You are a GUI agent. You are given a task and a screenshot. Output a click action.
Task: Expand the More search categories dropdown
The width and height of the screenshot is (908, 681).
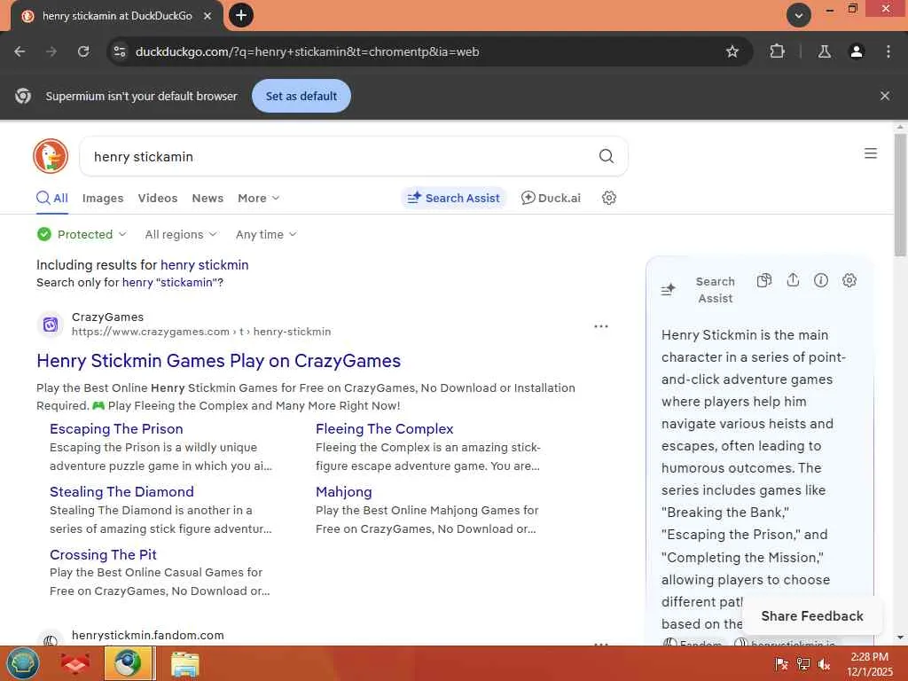click(x=258, y=198)
